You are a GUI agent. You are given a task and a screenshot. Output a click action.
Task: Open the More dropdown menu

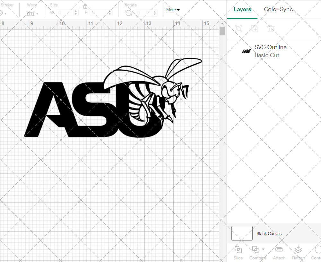[x=173, y=10]
